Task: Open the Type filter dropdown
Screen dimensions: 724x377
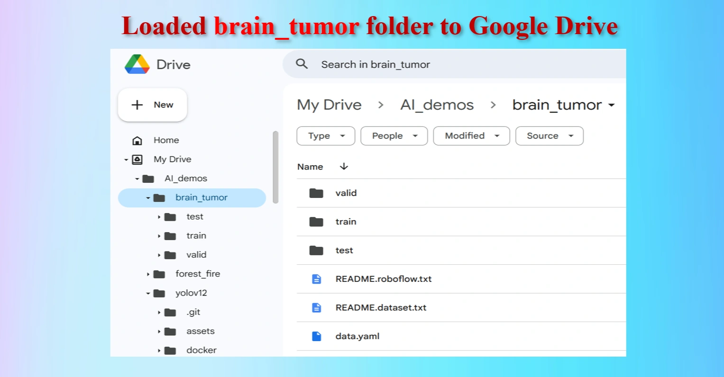Action: pos(326,136)
